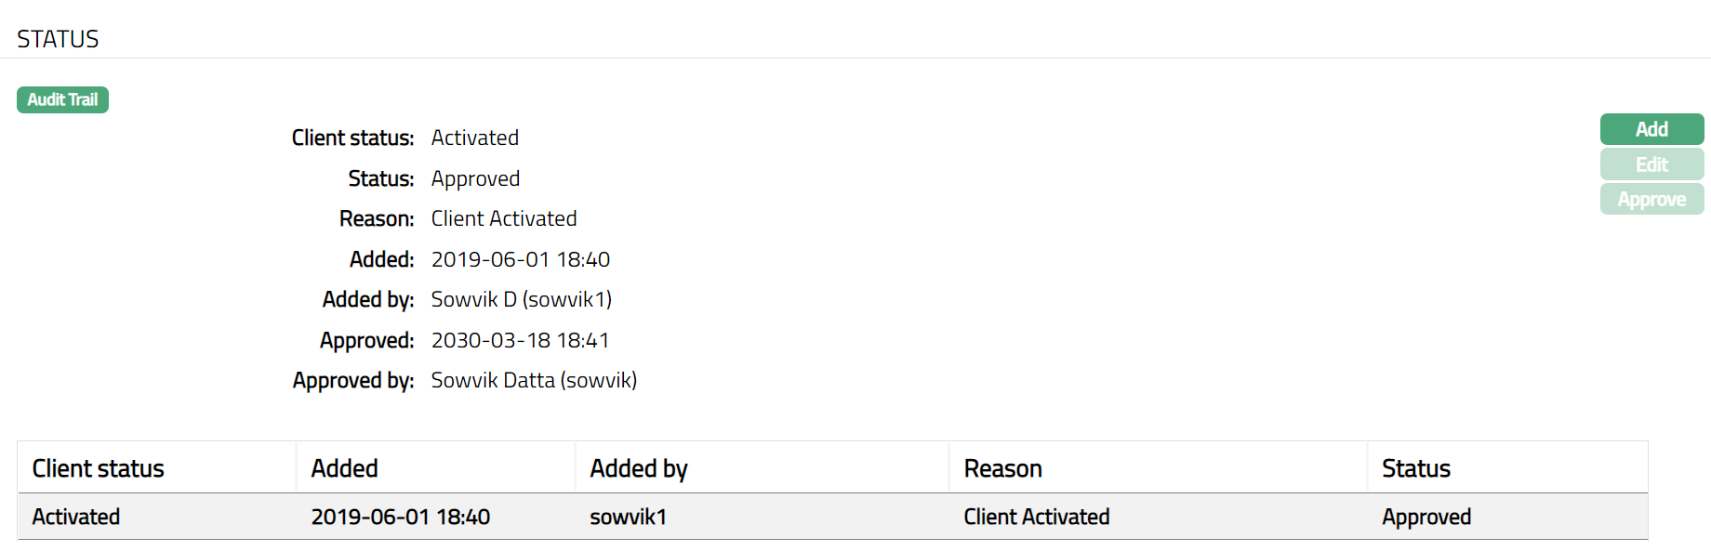Screen dimensions: 1711x551
Task: Click the Status column header in table
Action: pyautogui.click(x=1415, y=468)
